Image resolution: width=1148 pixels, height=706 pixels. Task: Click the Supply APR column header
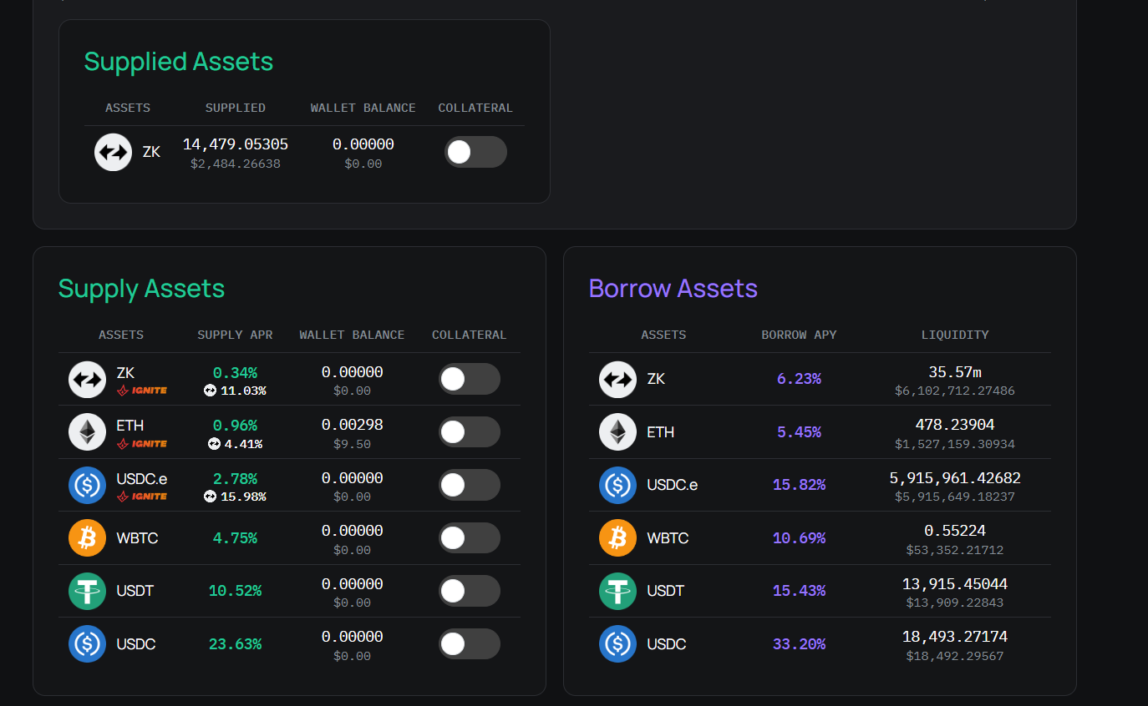coord(235,335)
